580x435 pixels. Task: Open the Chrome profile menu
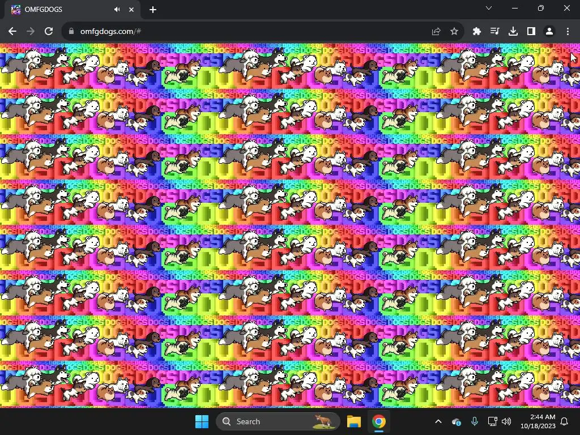tap(549, 32)
